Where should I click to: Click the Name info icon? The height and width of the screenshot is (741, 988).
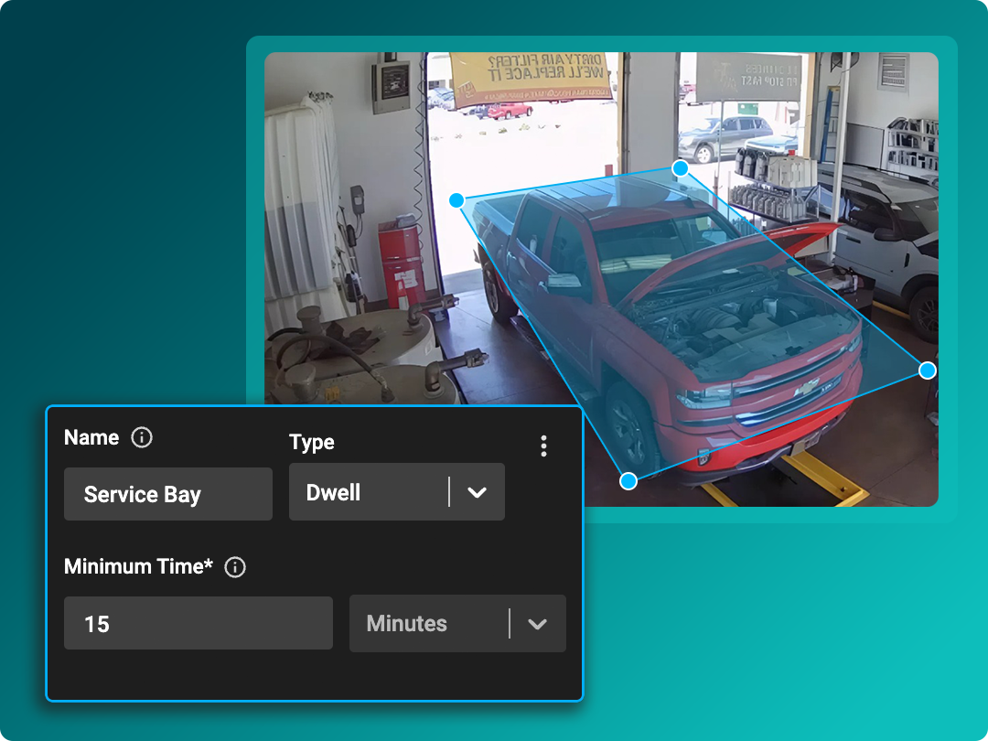142,437
